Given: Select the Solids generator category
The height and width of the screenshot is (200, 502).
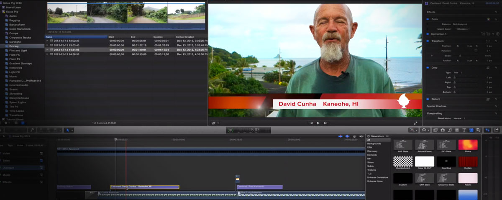Looking at the screenshot, I should coord(371,166).
